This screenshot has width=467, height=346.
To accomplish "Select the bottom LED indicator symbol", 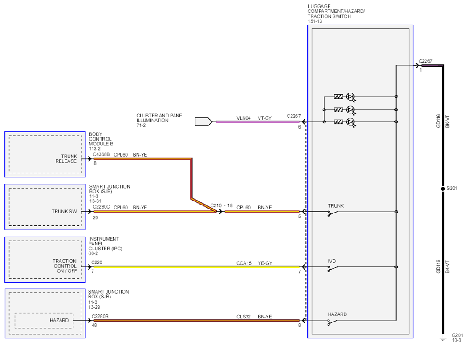I will pyautogui.click(x=351, y=122).
